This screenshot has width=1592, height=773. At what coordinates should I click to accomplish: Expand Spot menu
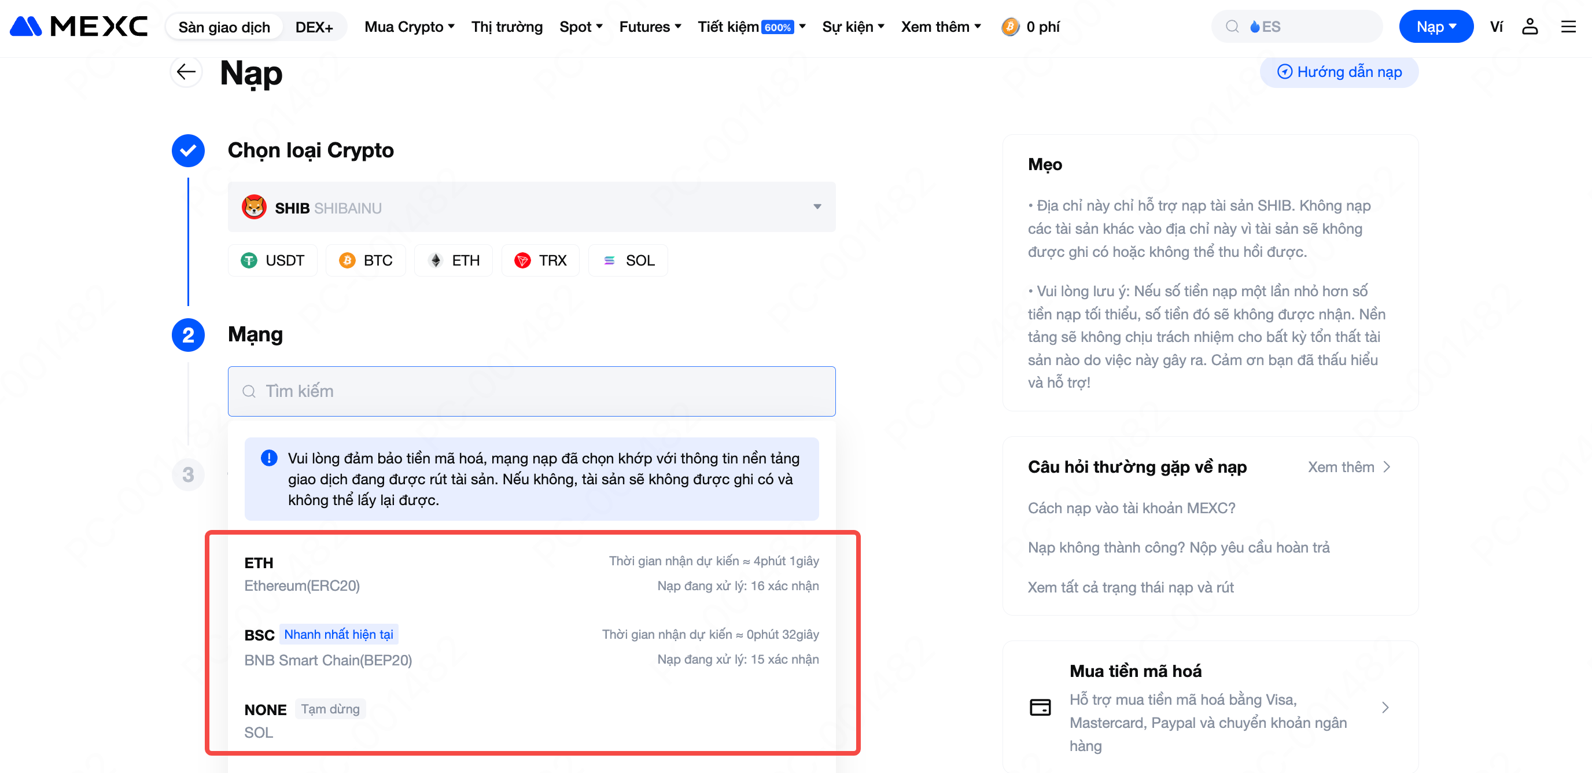click(581, 27)
